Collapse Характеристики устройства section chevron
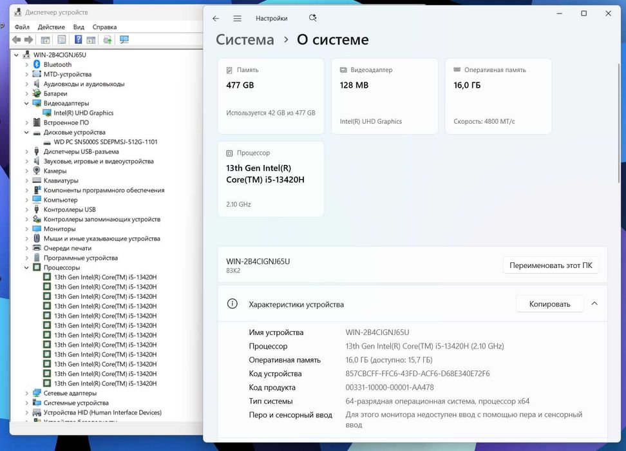 pos(594,303)
